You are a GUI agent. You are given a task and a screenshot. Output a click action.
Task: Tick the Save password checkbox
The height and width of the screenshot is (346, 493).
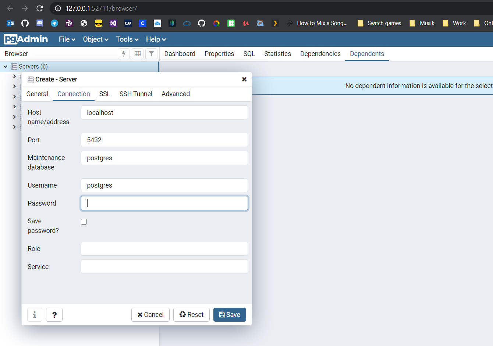(84, 221)
